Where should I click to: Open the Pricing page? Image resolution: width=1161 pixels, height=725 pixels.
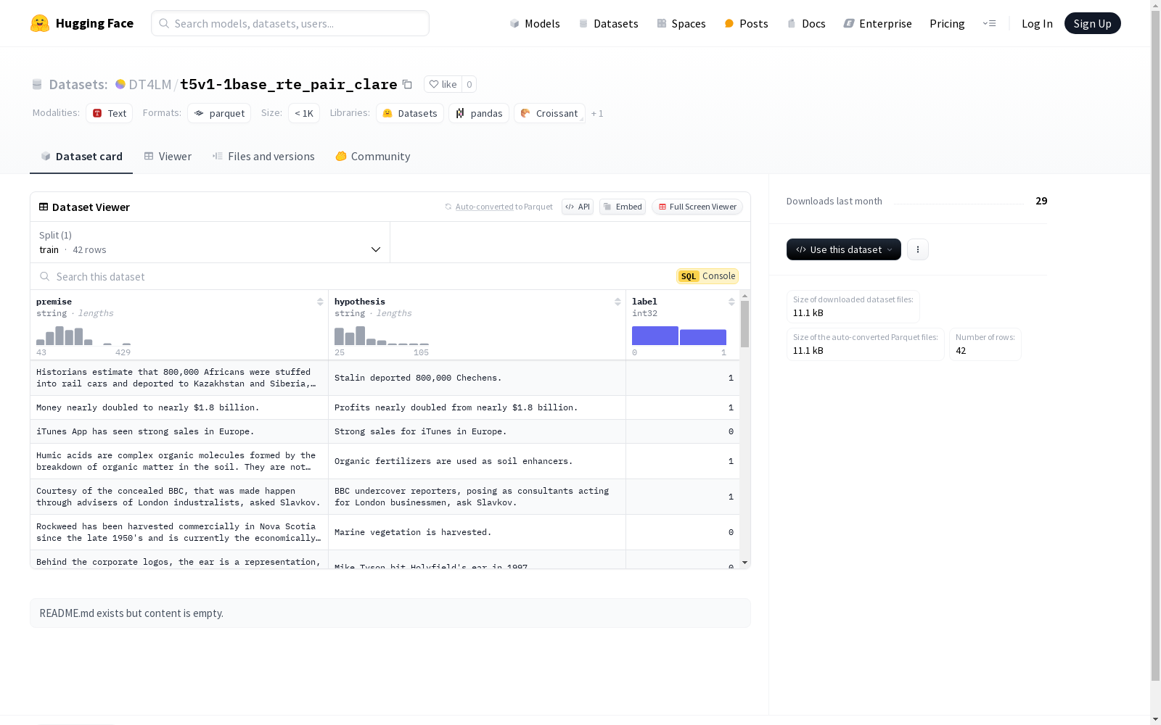[x=947, y=23]
